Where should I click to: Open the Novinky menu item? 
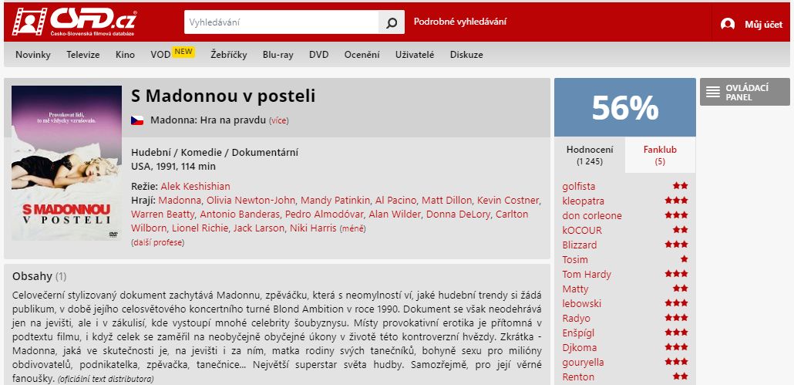coord(33,55)
